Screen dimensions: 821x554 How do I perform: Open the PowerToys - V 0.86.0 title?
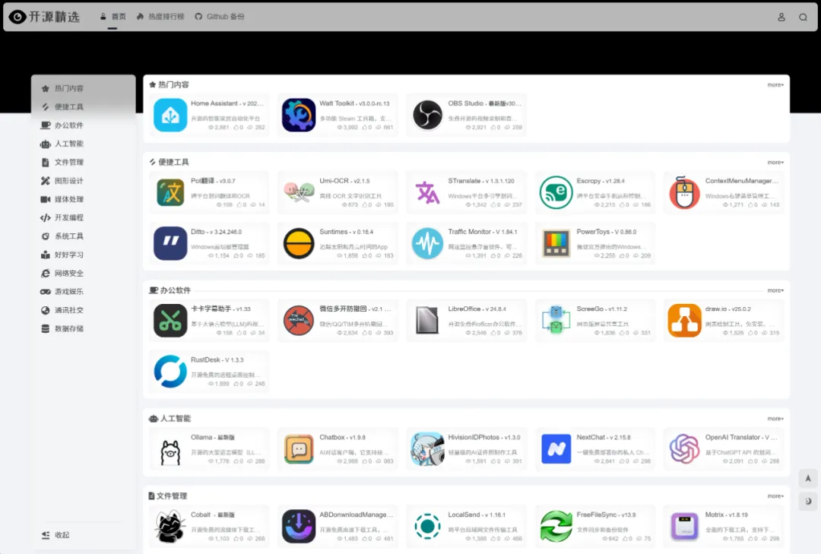point(607,232)
